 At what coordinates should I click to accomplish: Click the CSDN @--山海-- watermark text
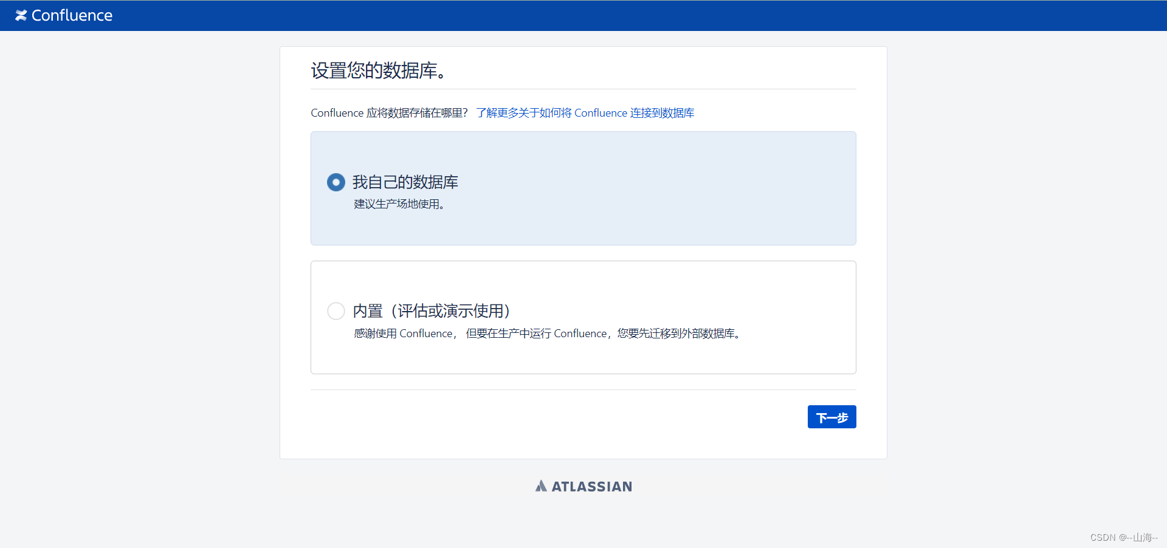tap(1122, 537)
